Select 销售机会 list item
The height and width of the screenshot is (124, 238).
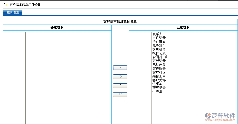point(159,49)
